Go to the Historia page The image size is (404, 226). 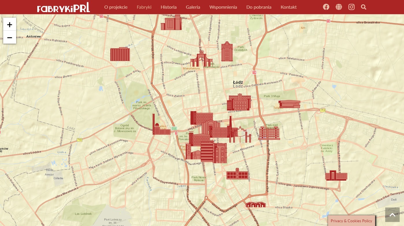click(x=168, y=7)
